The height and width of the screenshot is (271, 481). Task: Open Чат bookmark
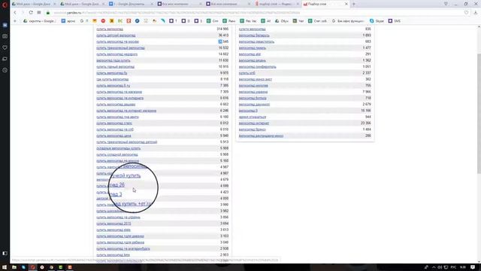point(298,21)
